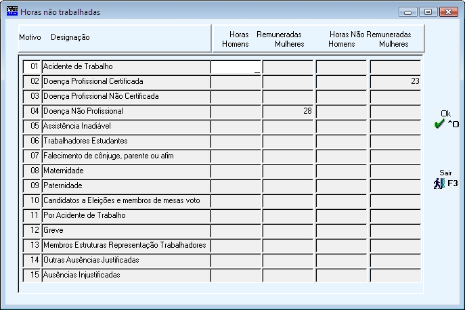Select the Doença Profissional Certificada designation
The width and height of the screenshot is (465, 310).
(126, 82)
